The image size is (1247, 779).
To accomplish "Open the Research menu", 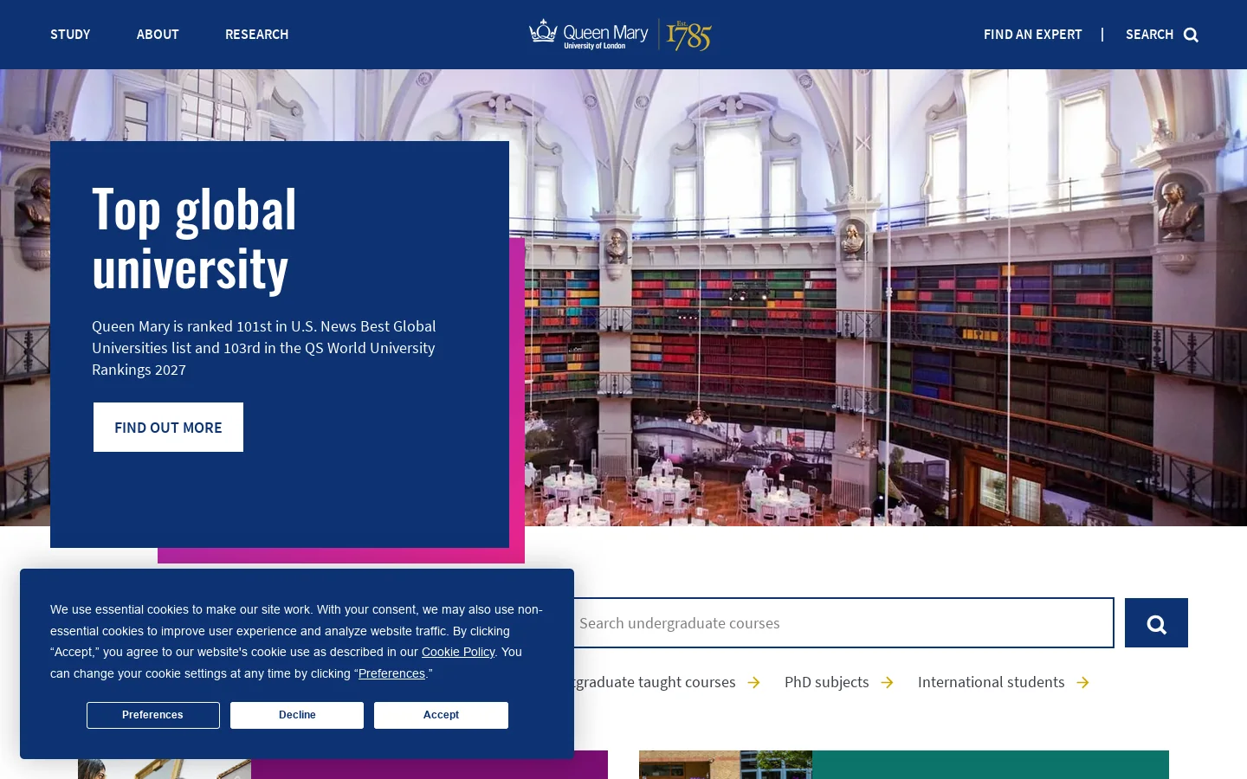I will click(x=257, y=35).
